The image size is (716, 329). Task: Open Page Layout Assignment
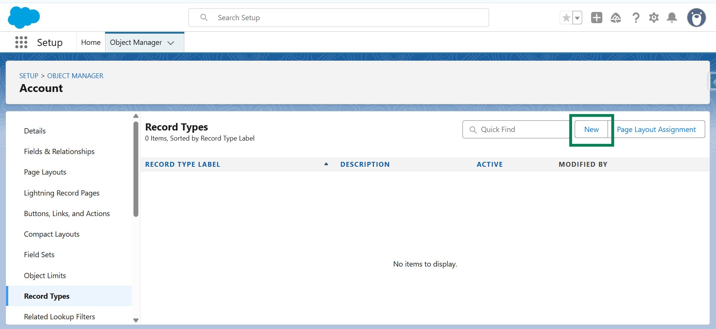click(x=656, y=129)
